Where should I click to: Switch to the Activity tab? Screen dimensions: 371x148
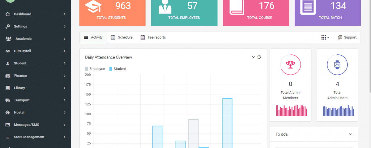[x=93, y=37]
